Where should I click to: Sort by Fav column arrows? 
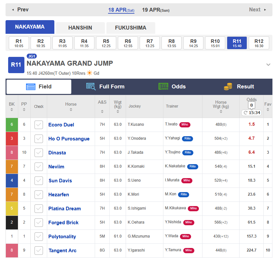[268, 110]
